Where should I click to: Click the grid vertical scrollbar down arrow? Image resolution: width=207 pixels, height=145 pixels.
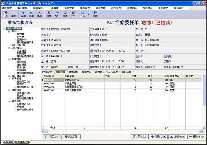(204, 128)
